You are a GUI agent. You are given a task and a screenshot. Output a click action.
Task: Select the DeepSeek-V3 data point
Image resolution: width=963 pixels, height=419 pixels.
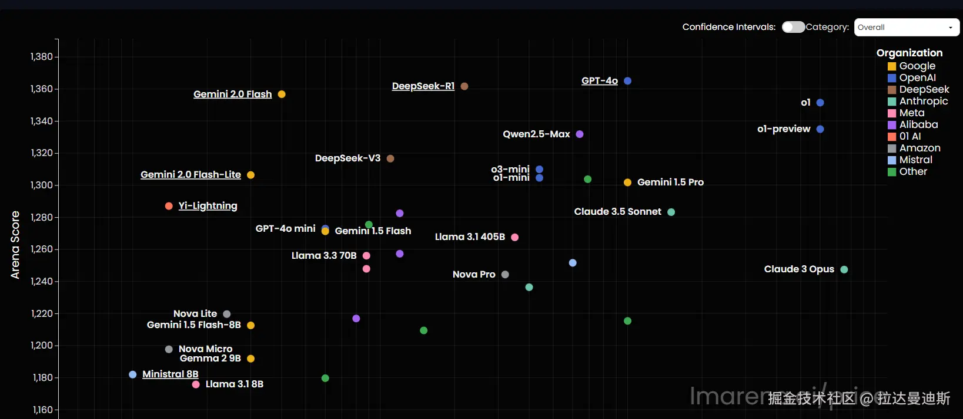(390, 158)
